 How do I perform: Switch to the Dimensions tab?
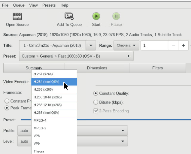click(x=97, y=68)
